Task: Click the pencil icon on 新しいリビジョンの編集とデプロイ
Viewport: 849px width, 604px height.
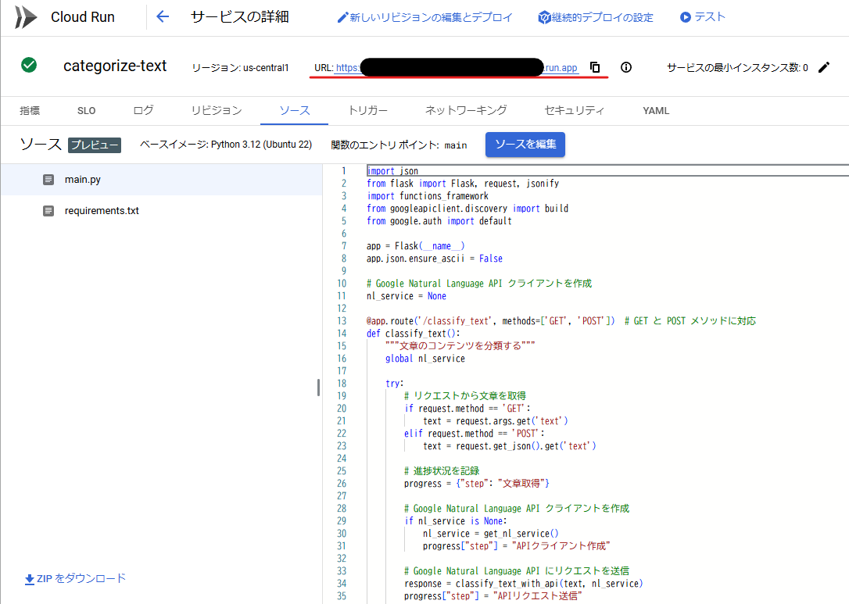Action: (342, 16)
